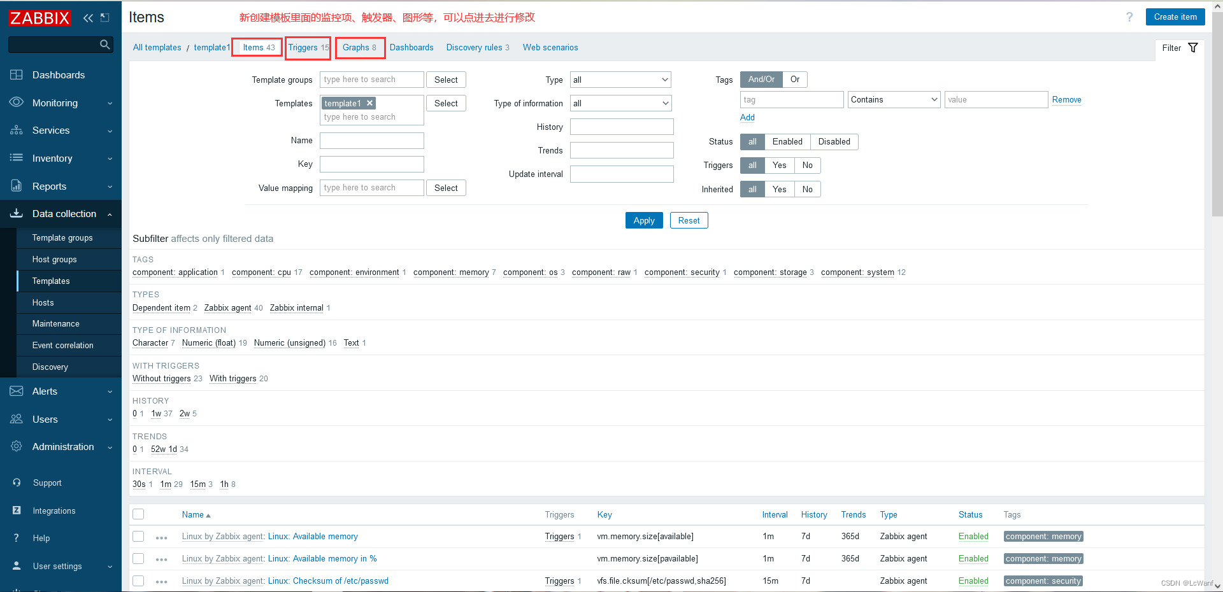Remove template1 tag with the x icon
1223x592 pixels.
point(369,103)
